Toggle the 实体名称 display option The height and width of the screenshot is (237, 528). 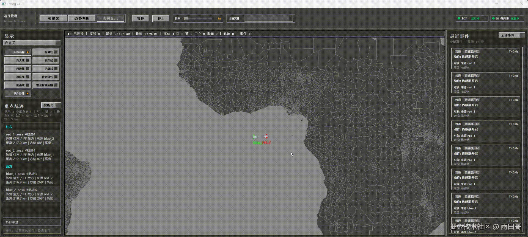point(18,52)
